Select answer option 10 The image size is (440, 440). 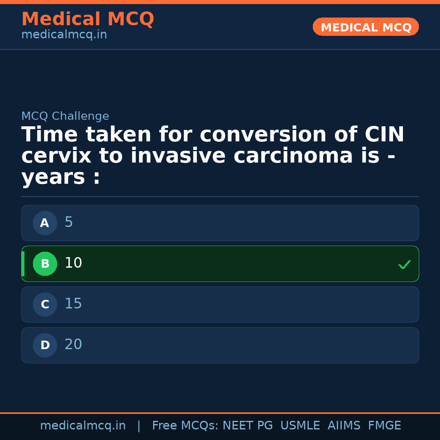click(x=220, y=264)
